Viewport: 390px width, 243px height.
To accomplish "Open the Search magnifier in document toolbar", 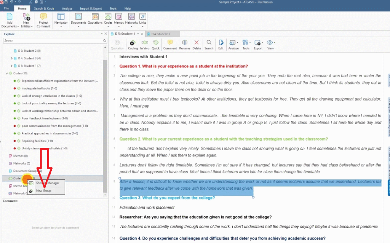I will click(x=209, y=45).
